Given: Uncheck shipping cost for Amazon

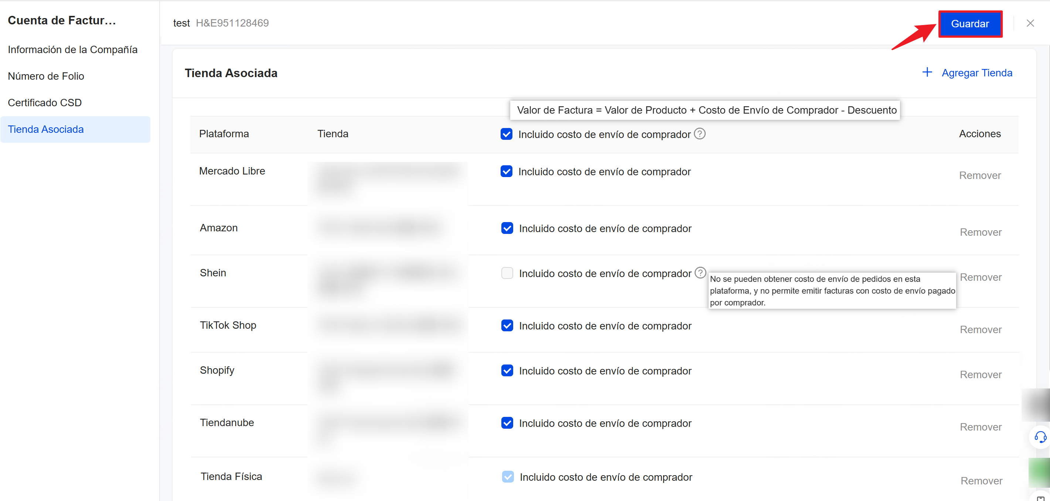Looking at the screenshot, I should pos(507,228).
